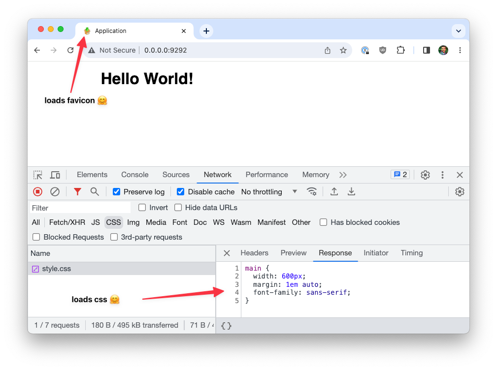This screenshot has height=370, width=497.
Task: Open the Extensions puzzle piece menu
Action: click(400, 50)
